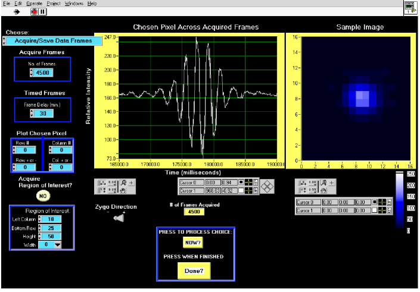Open the Operate menu
420x292 pixels.
pos(35,4)
